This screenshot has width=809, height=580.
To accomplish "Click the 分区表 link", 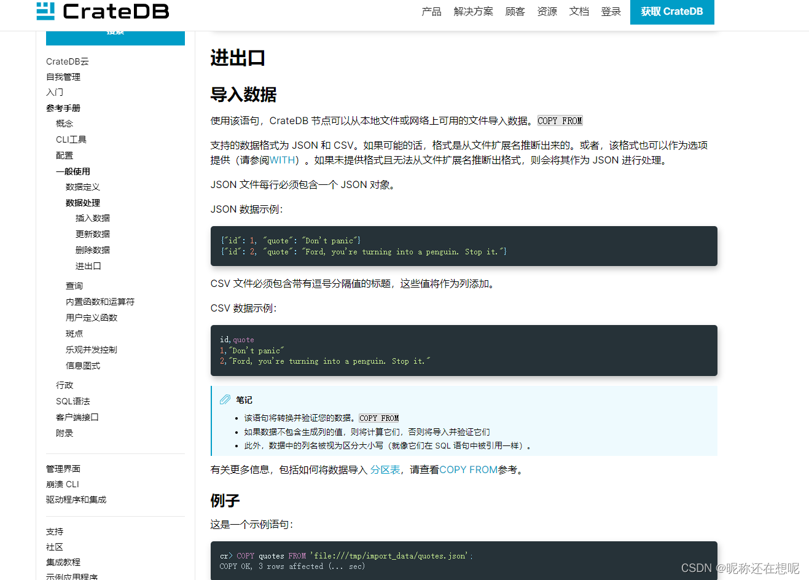I will 385,470.
